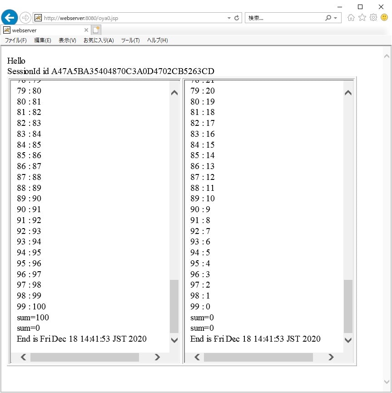Screen dimensions: 392x393
Task: Click 'sum=100' in left frame
Action: click(33, 317)
